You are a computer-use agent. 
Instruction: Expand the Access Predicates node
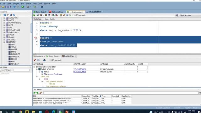(x=42, y=74)
